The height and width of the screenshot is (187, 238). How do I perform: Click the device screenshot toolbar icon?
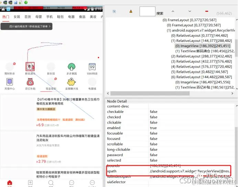(5, 2)
